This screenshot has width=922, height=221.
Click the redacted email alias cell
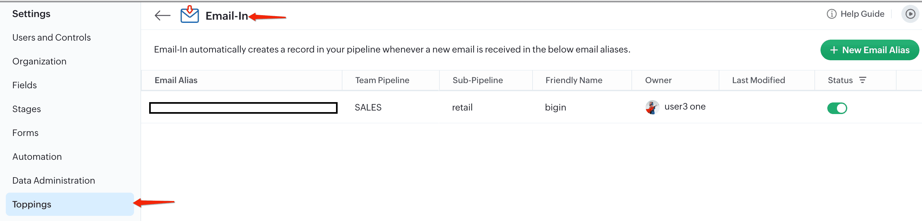pyautogui.click(x=243, y=108)
